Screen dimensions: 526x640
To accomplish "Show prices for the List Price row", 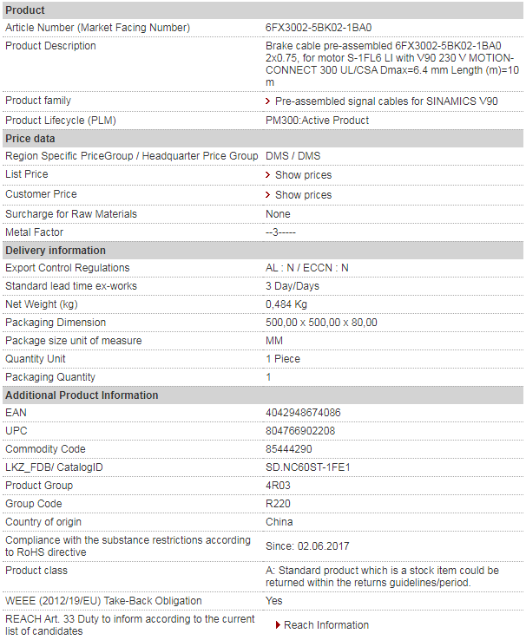I will [x=304, y=174].
